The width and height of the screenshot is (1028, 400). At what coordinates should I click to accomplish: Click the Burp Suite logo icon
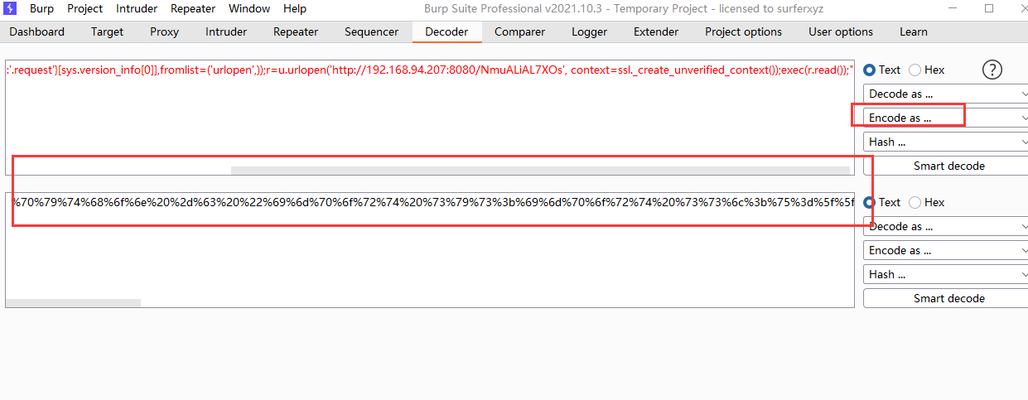pyautogui.click(x=11, y=8)
